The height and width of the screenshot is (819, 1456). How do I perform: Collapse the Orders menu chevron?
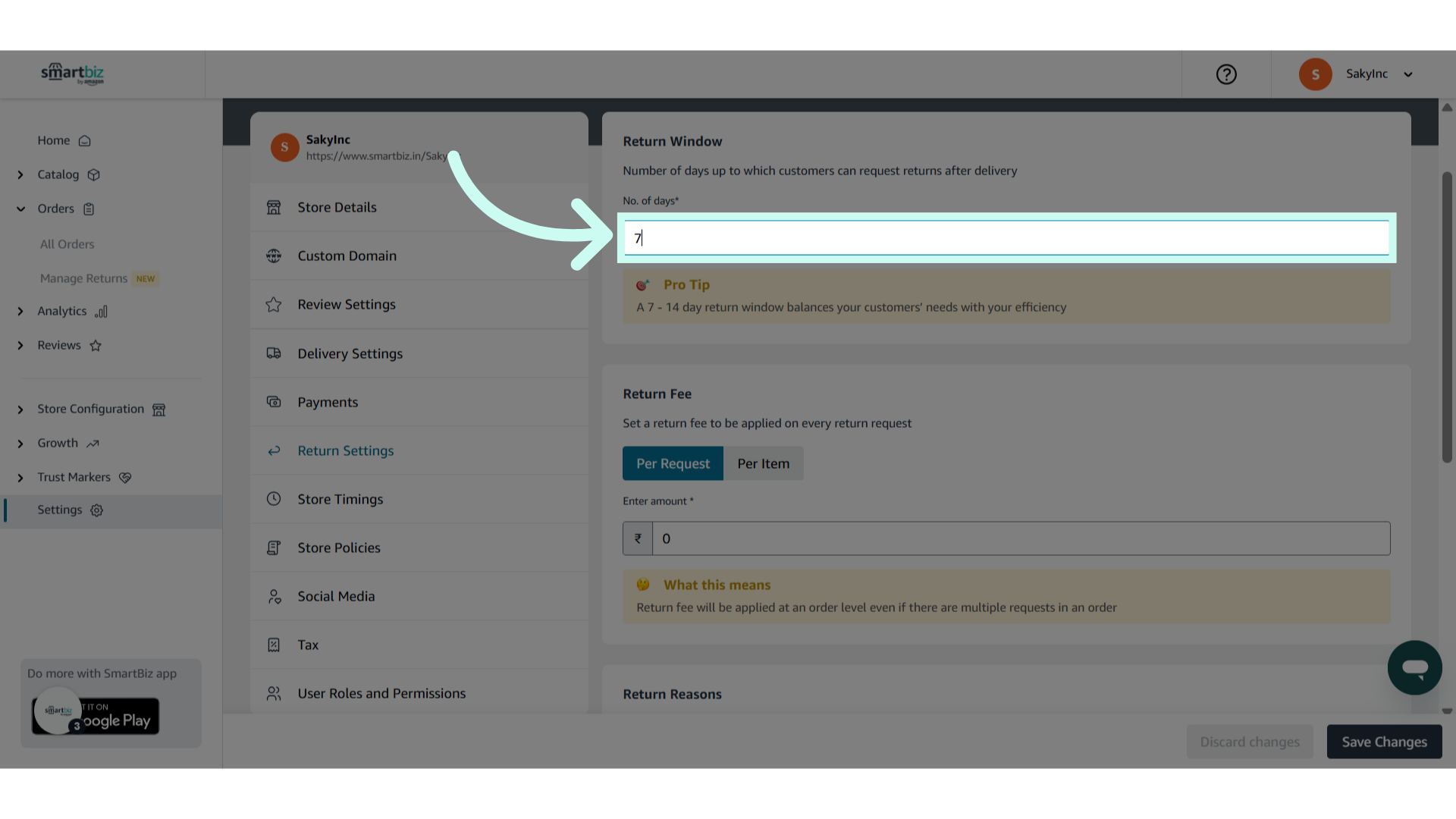[x=20, y=209]
